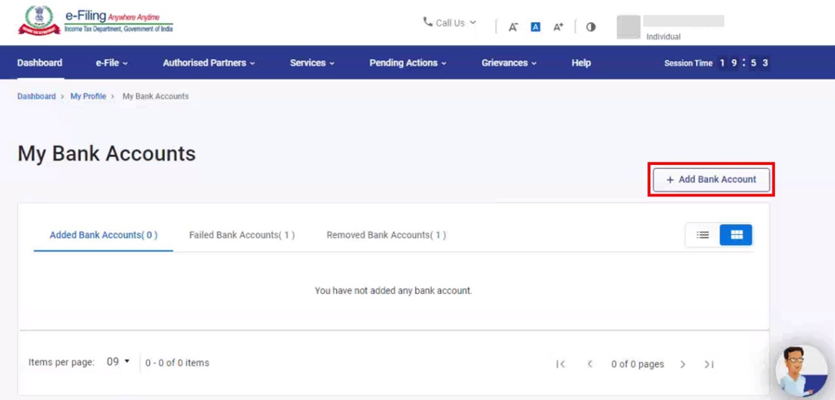Click the e-Filing portal logo
The height and width of the screenshot is (400, 835).
[x=96, y=21]
